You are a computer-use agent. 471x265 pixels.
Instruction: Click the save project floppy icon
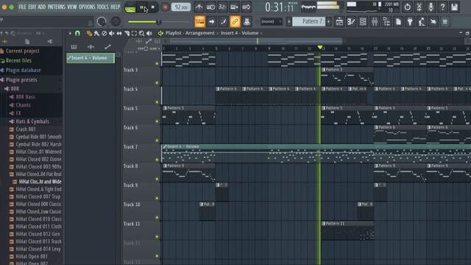point(455,7)
